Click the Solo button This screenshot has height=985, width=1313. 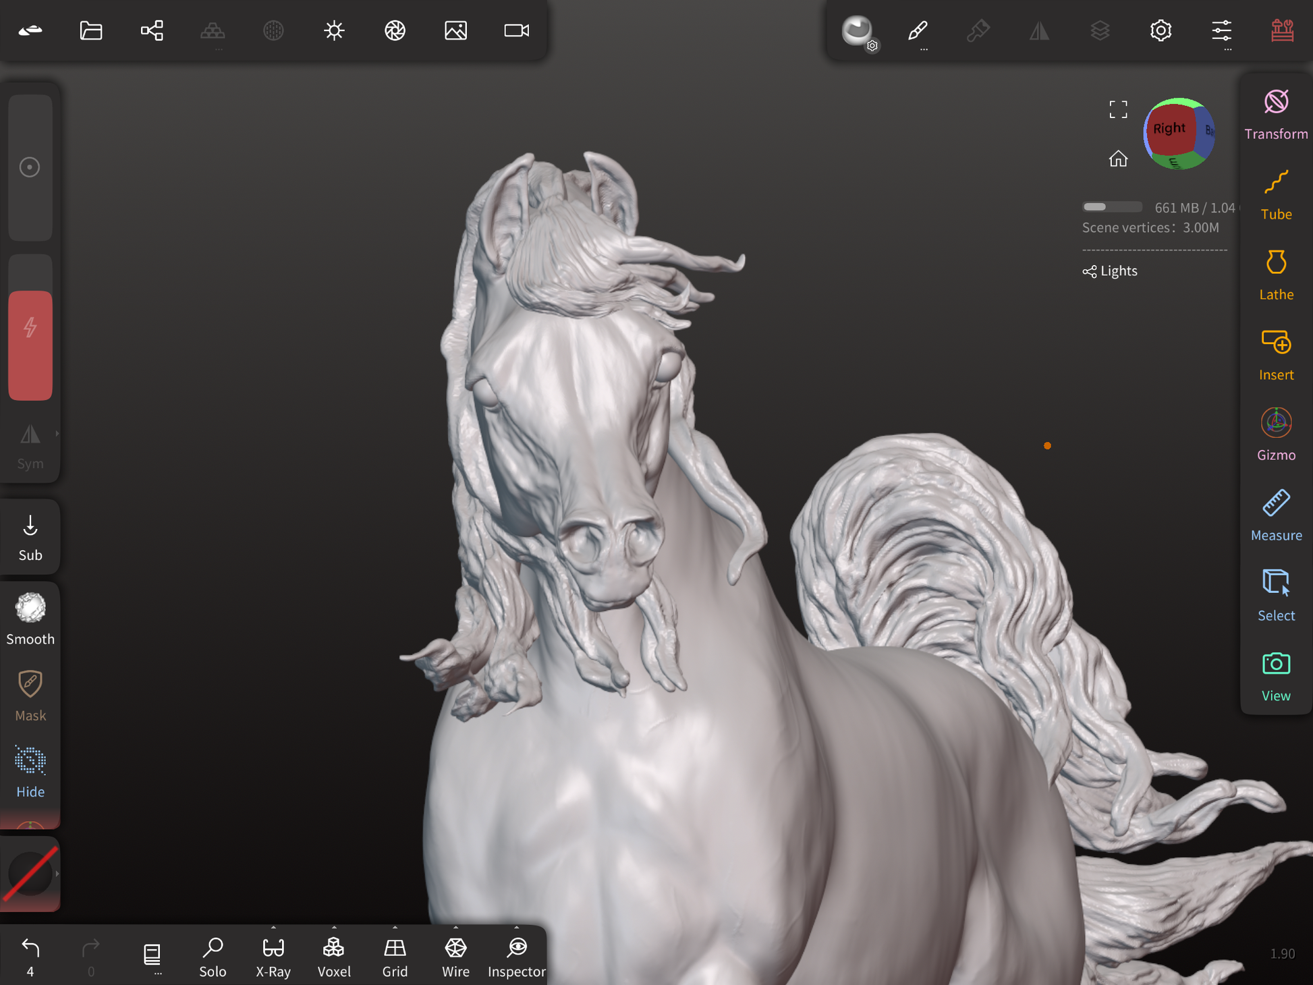213,956
